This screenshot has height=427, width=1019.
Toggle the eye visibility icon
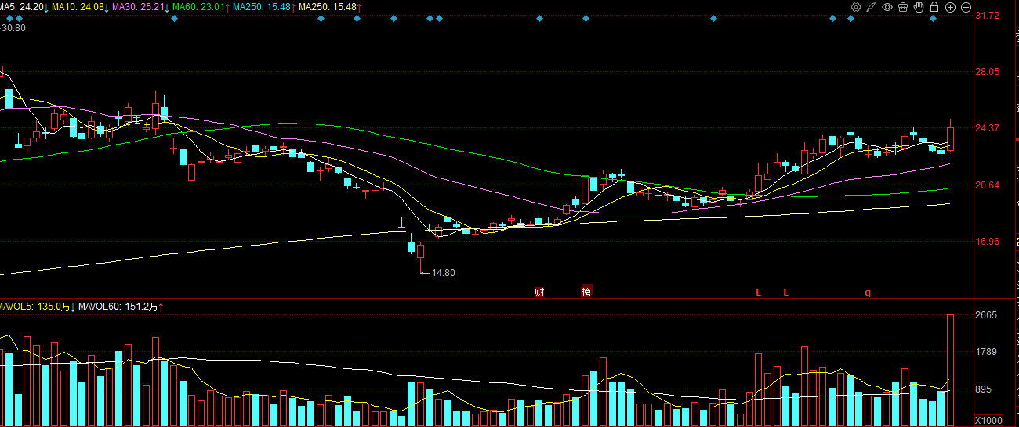(887, 7)
